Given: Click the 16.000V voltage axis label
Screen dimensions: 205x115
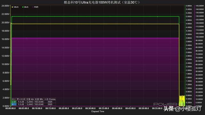Looking at the screenshot, I should coord(5,39).
